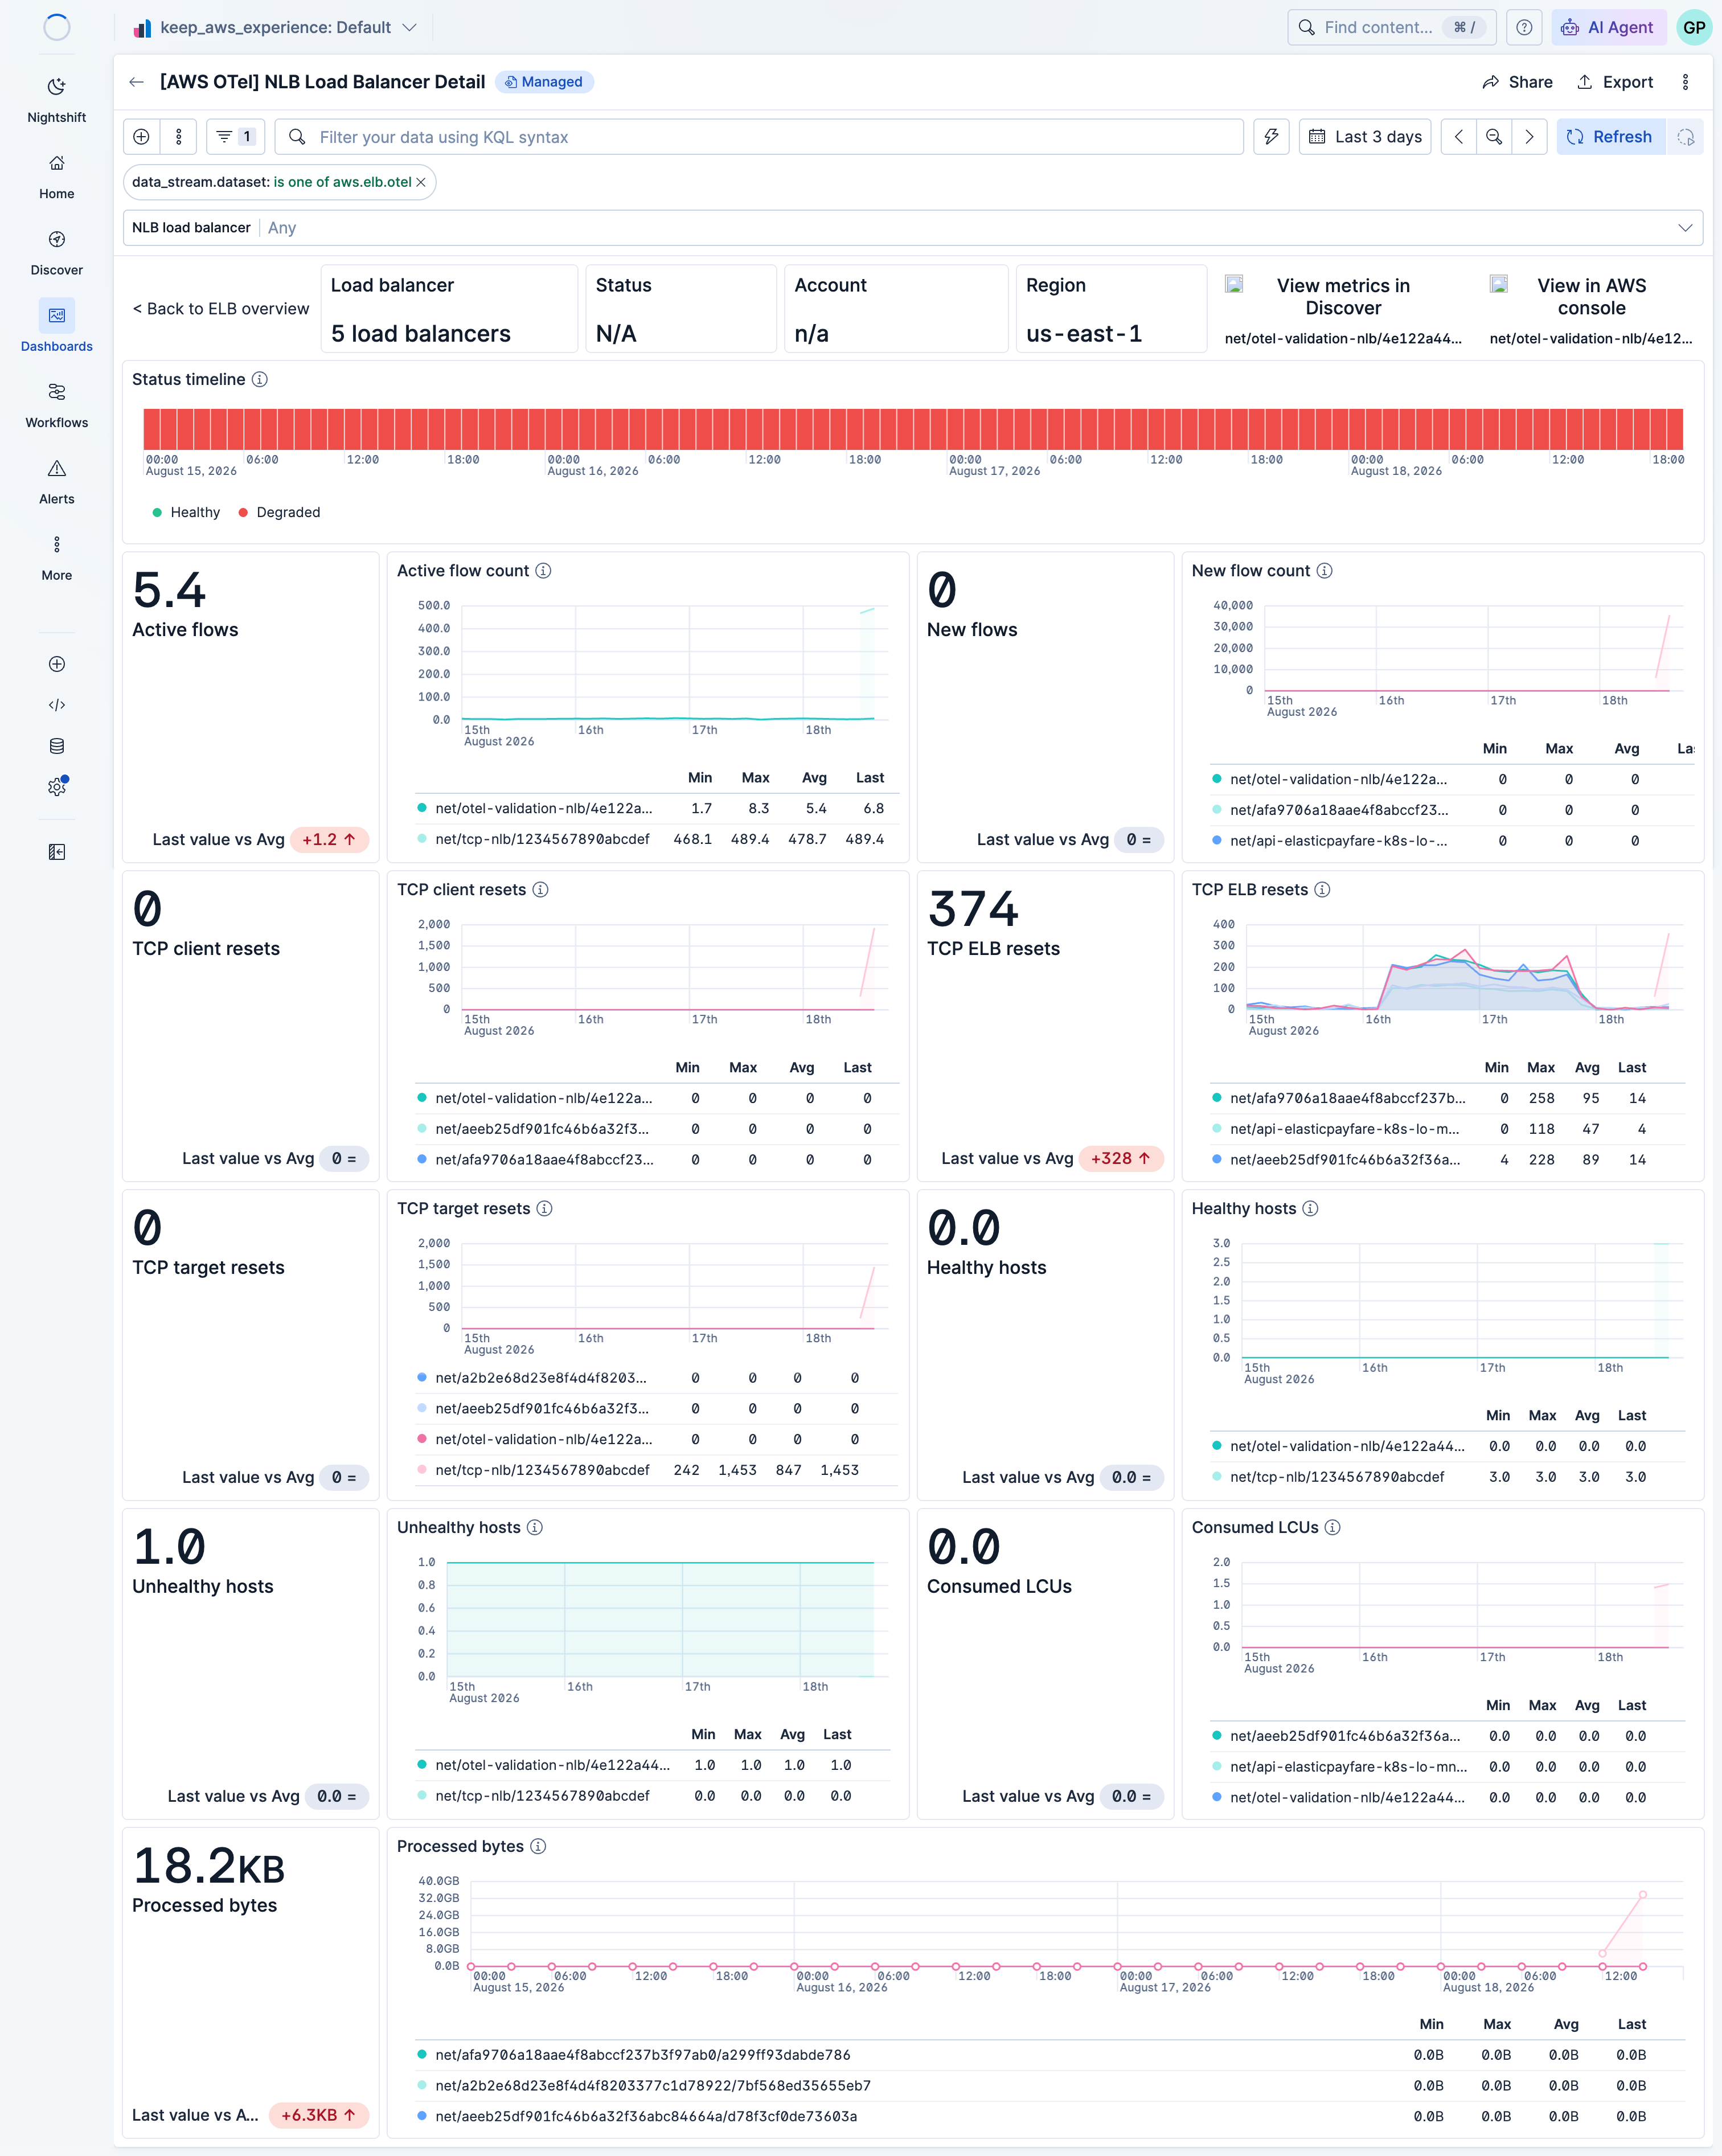Step time range backward
The height and width of the screenshot is (2156, 1722).
tap(1458, 137)
